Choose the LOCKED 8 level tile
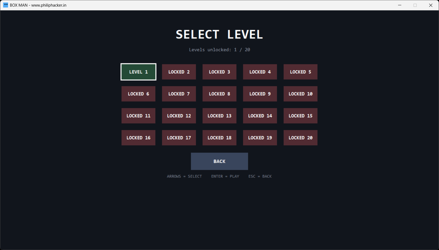The width and height of the screenshot is (439, 250). (219, 94)
